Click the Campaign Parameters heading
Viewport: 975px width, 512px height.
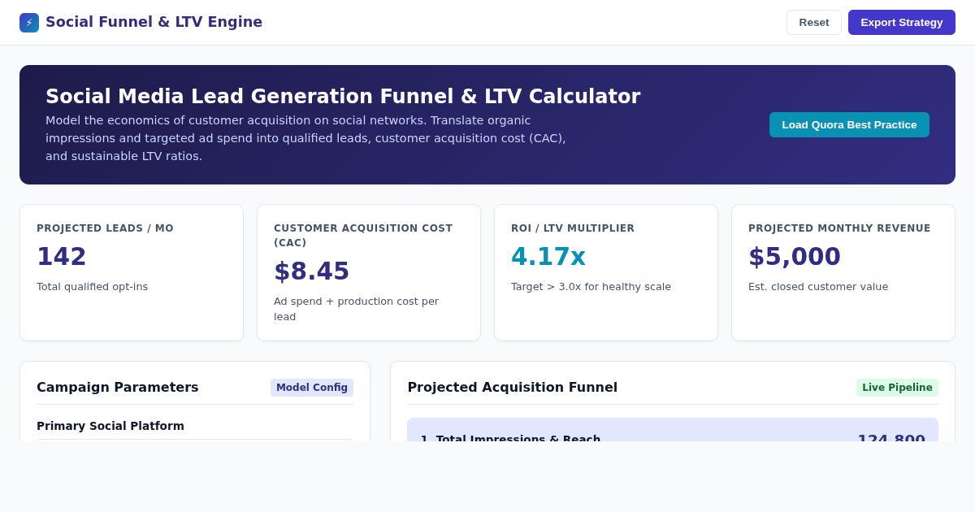coord(118,388)
